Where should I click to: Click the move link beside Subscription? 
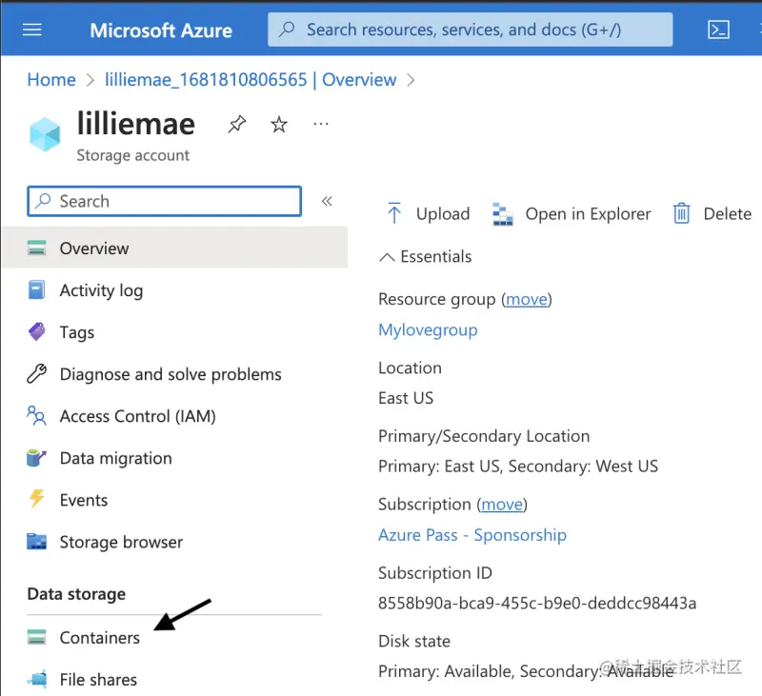(502, 505)
